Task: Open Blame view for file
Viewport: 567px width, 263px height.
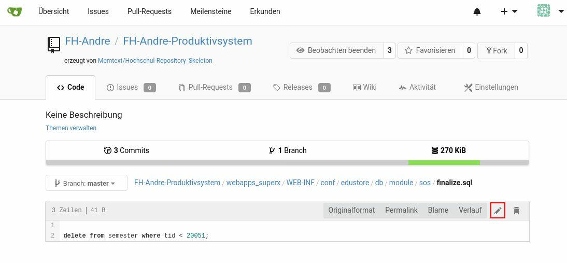Action: [438, 210]
